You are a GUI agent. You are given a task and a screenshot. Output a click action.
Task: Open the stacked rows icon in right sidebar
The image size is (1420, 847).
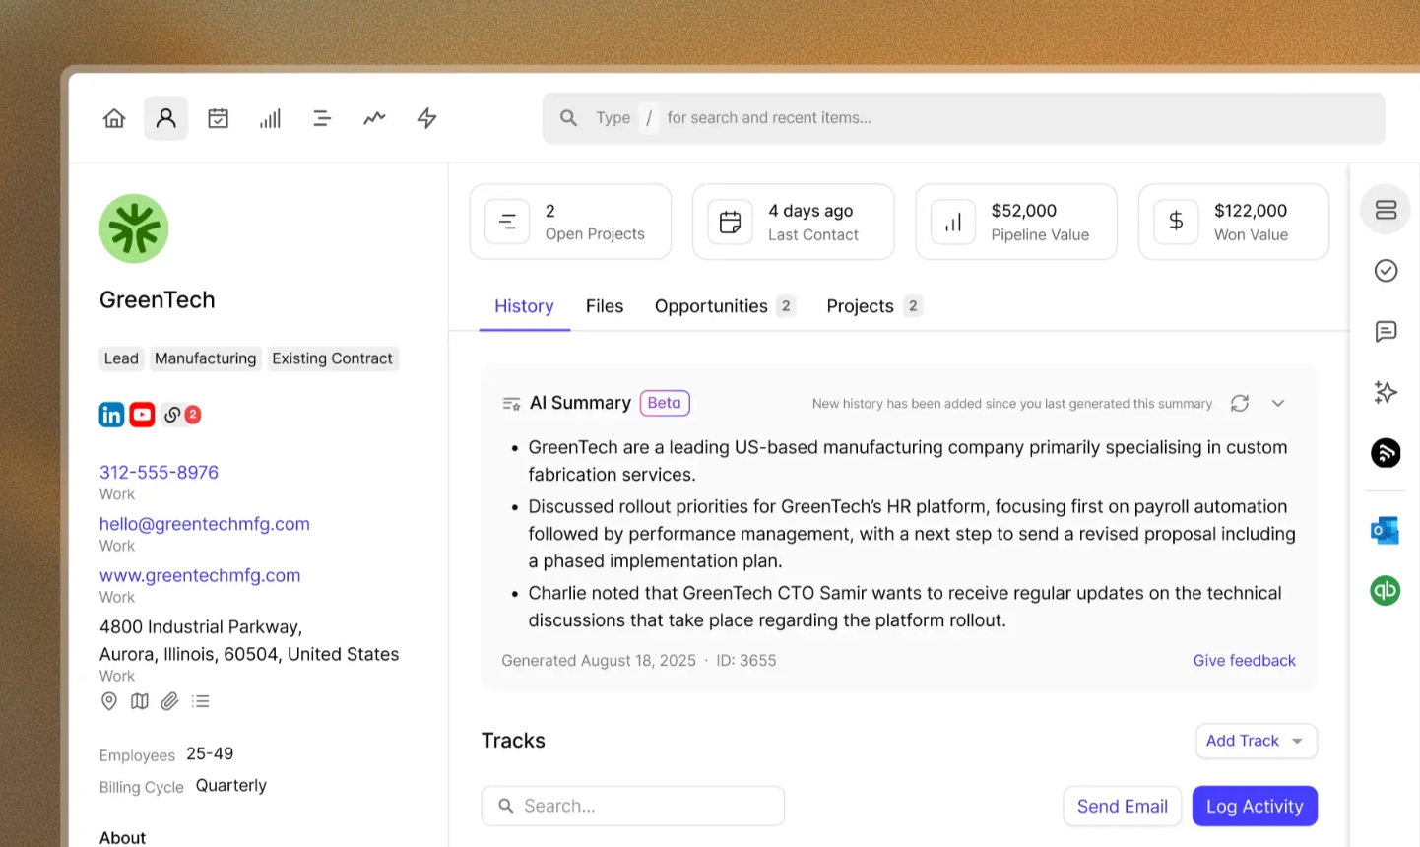click(1386, 210)
